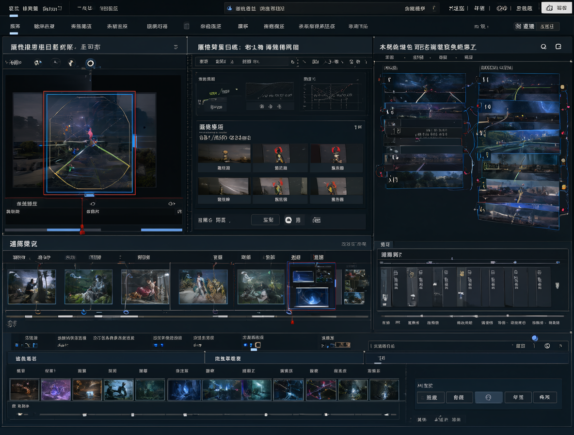Click the top center title bar search field
The image size is (574, 435).
(x=331, y=8)
